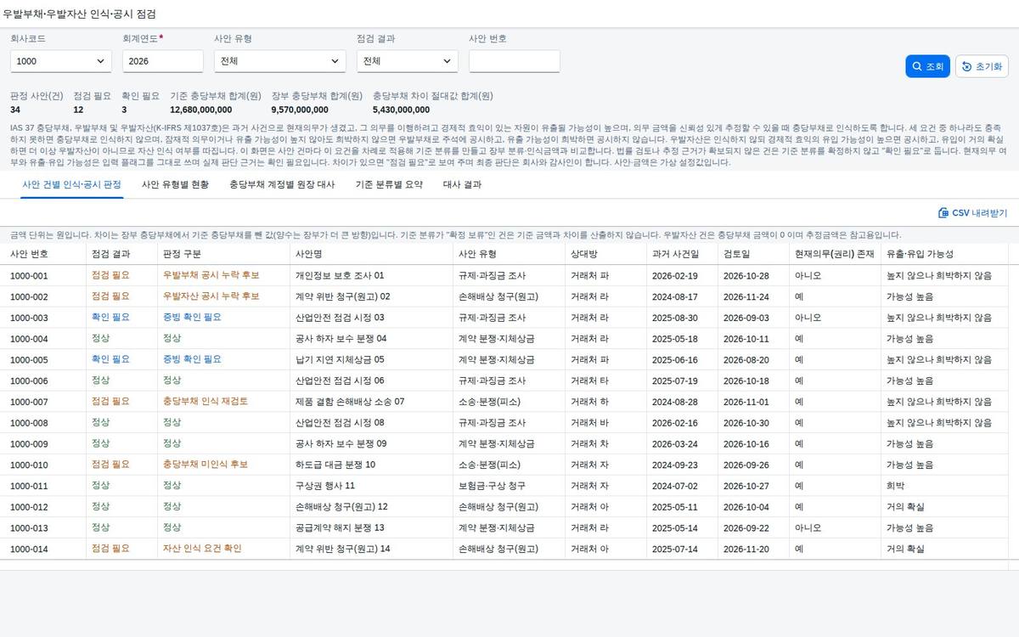Click 정상 status in row 1000-004

100,338
